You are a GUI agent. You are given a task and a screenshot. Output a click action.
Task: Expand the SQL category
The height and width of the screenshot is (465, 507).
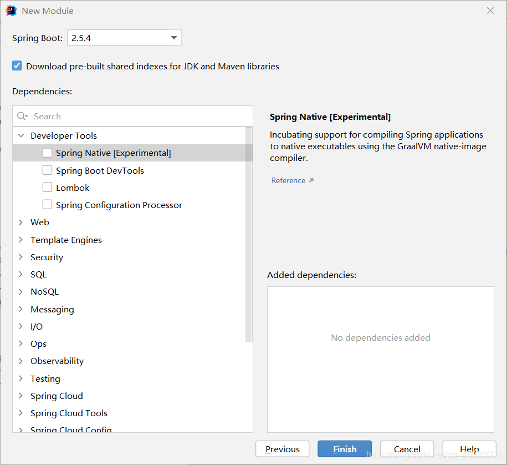click(21, 274)
